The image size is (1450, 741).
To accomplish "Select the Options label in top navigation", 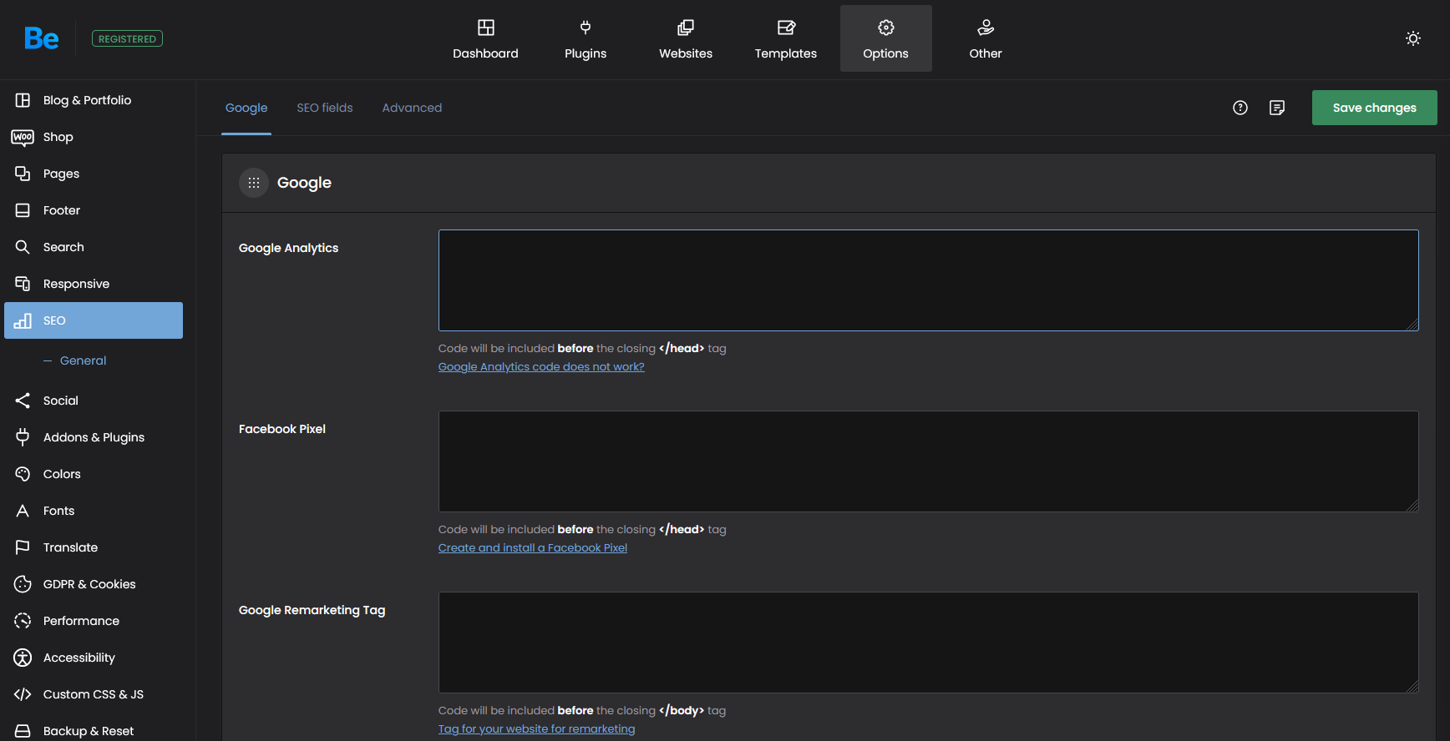I will [885, 53].
